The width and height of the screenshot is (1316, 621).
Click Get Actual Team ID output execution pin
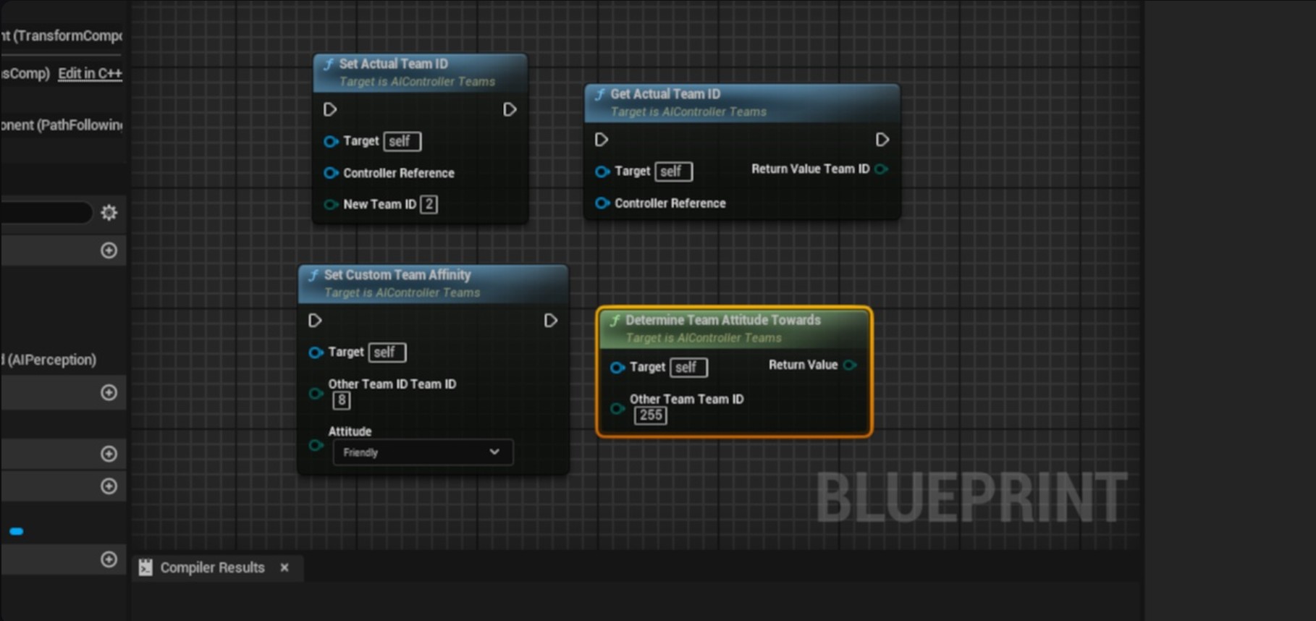pyautogui.click(x=882, y=140)
